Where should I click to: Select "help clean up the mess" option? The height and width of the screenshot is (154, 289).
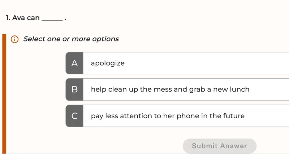pos(177,89)
